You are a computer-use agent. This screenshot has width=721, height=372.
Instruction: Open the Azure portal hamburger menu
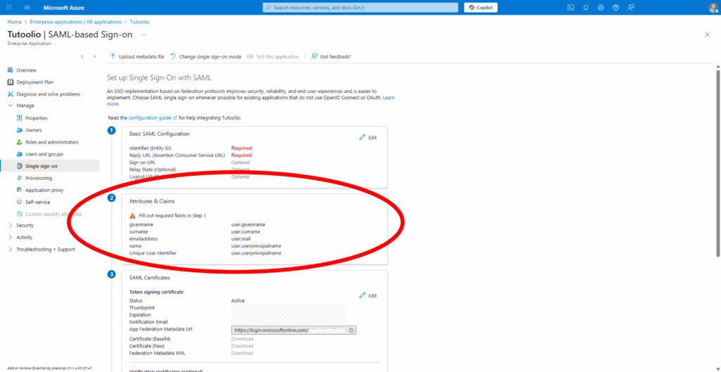27,7
